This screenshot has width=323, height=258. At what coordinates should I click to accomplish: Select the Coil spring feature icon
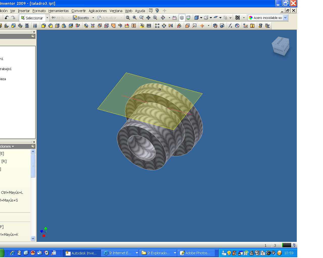[x=27, y=26]
